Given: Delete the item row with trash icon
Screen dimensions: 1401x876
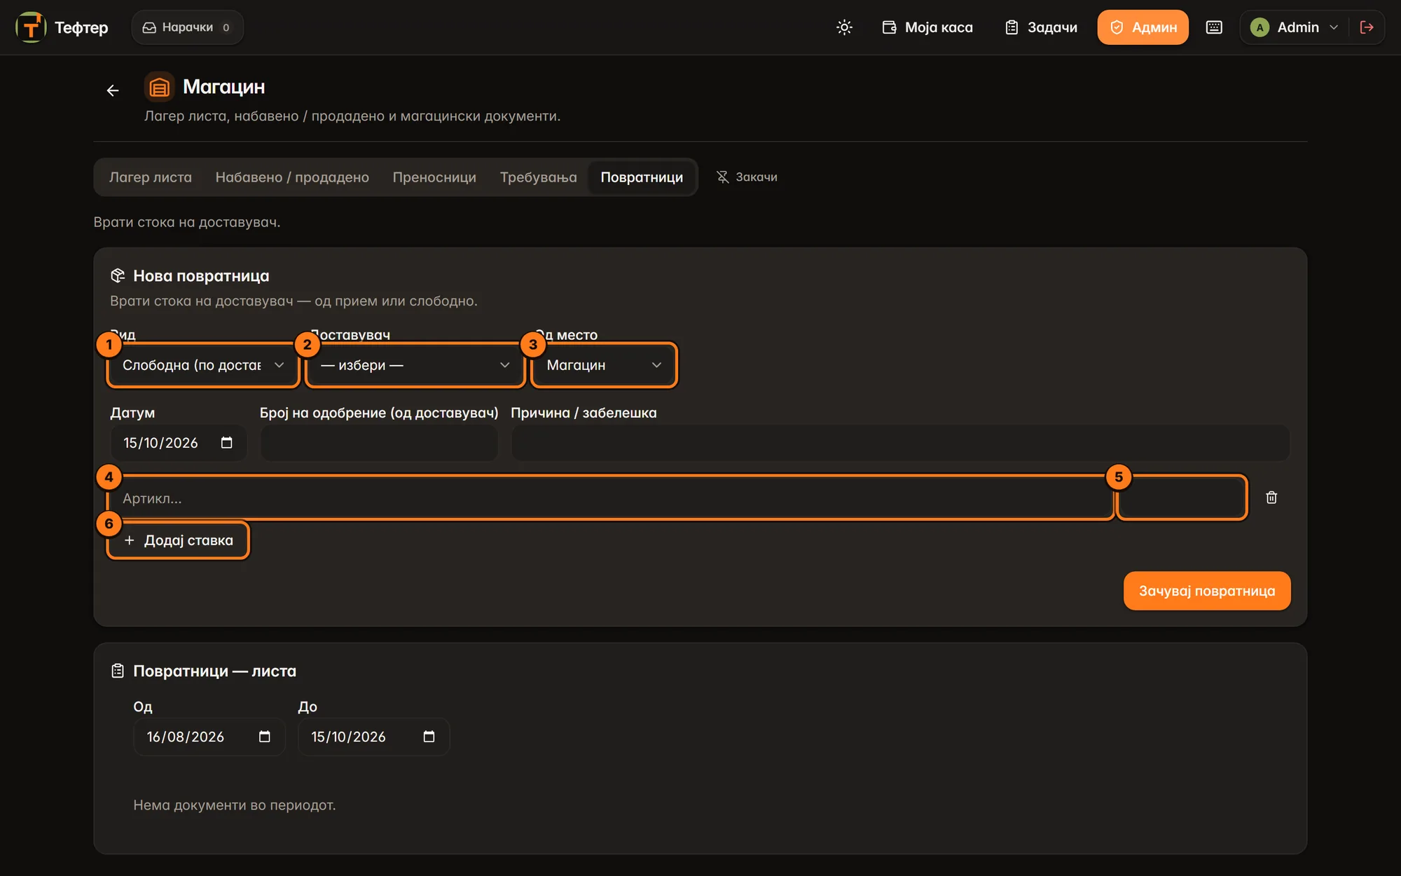Looking at the screenshot, I should pos(1271,498).
